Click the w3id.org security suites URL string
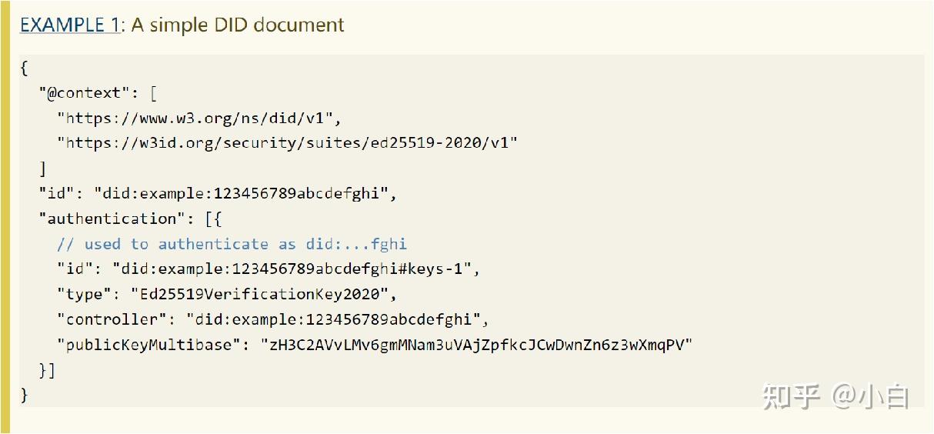Viewport: 934px width, 434px height. tap(288, 143)
